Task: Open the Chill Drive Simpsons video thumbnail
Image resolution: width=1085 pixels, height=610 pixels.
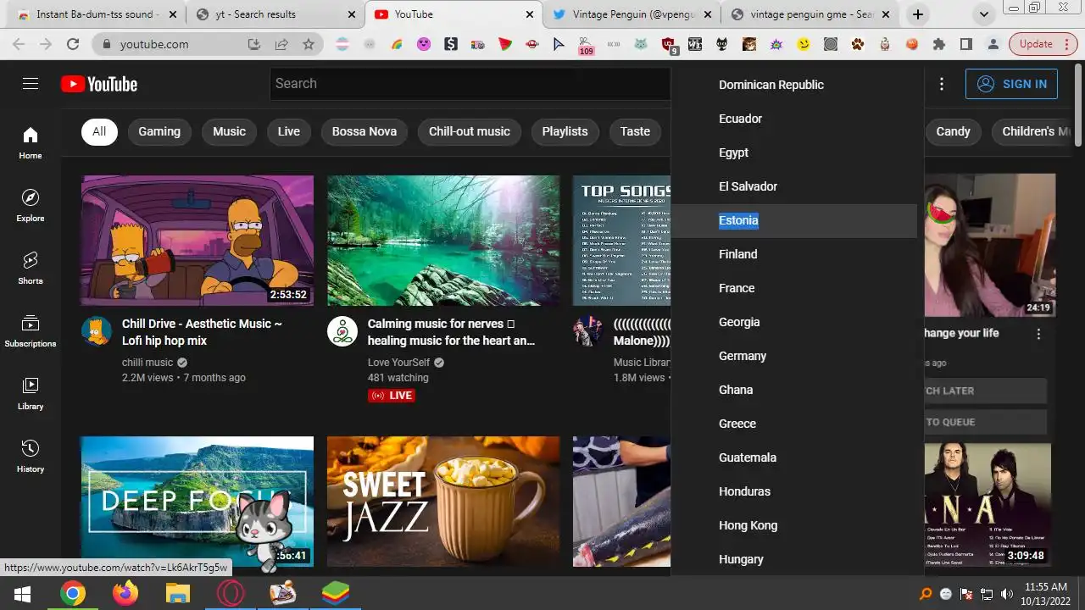Action: pos(198,241)
